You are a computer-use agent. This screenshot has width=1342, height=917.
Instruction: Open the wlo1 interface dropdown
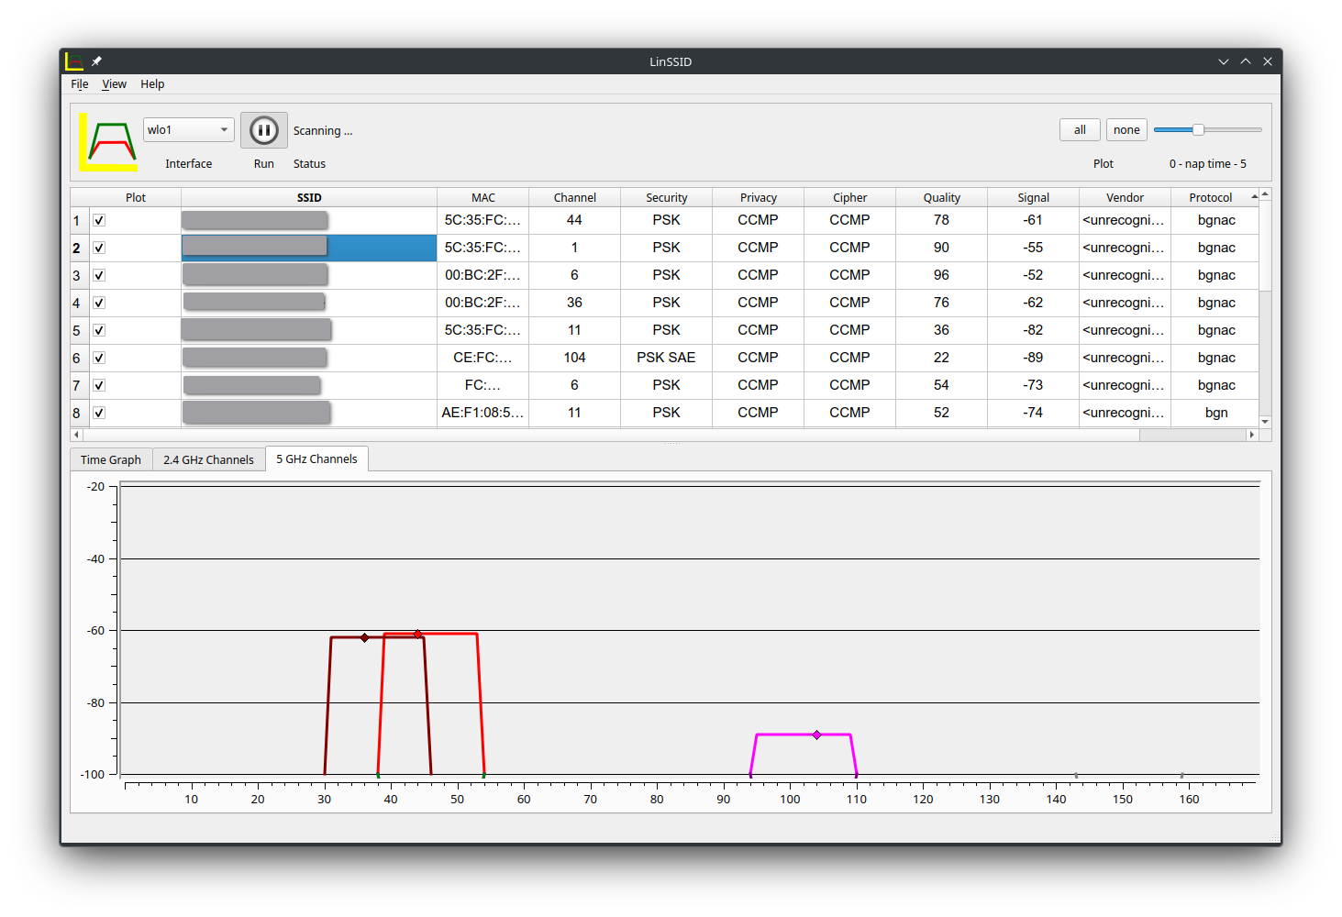pyautogui.click(x=189, y=130)
